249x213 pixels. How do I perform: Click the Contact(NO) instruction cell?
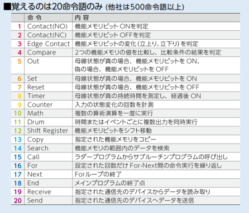tap(48, 26)
